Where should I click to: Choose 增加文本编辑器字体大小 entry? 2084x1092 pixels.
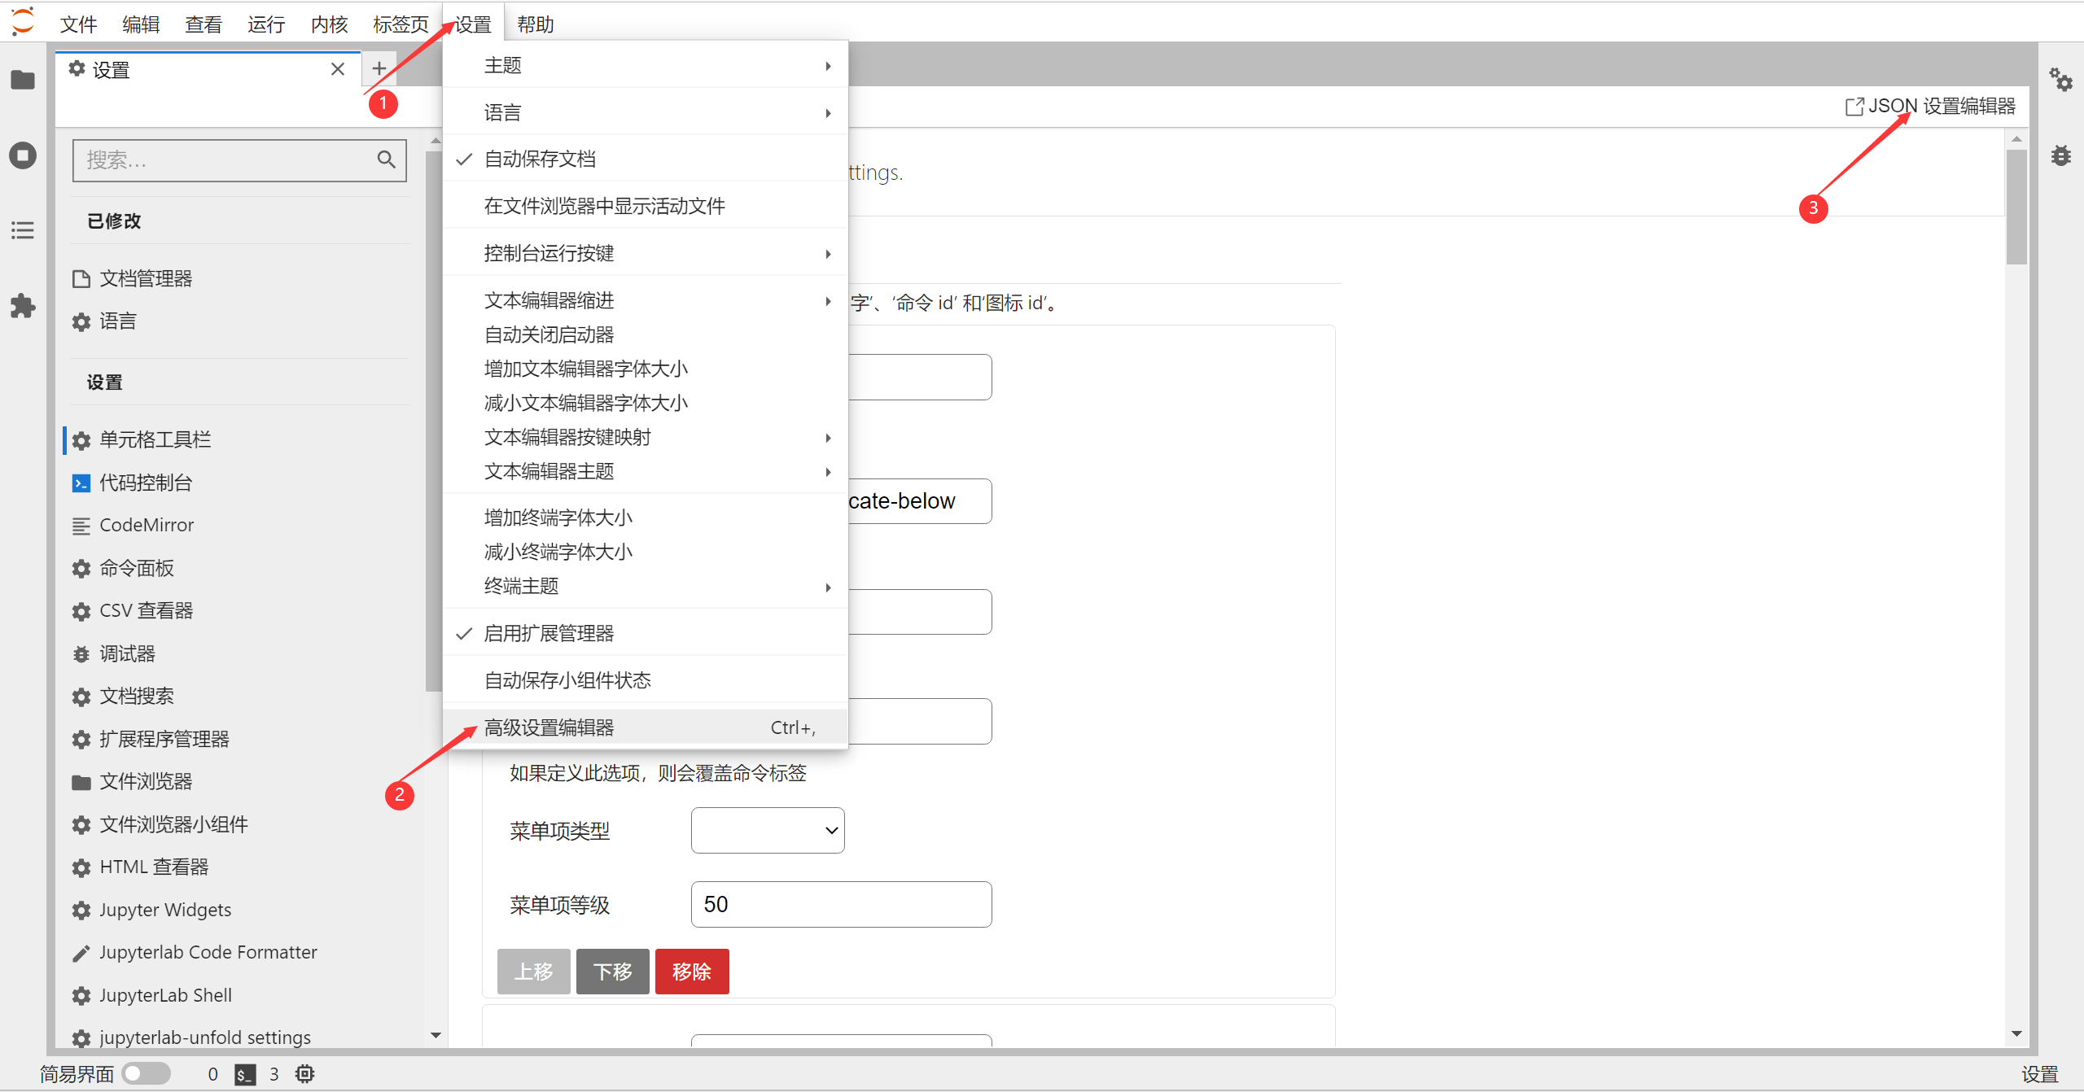(x=646, y=369)
